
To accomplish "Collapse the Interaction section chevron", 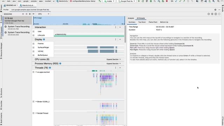I will tap(120, 27).
